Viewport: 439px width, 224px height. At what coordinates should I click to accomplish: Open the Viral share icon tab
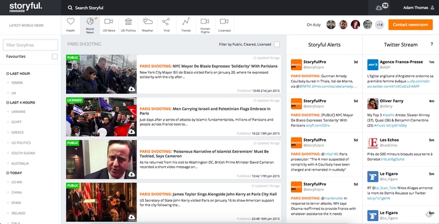point(166,22)
